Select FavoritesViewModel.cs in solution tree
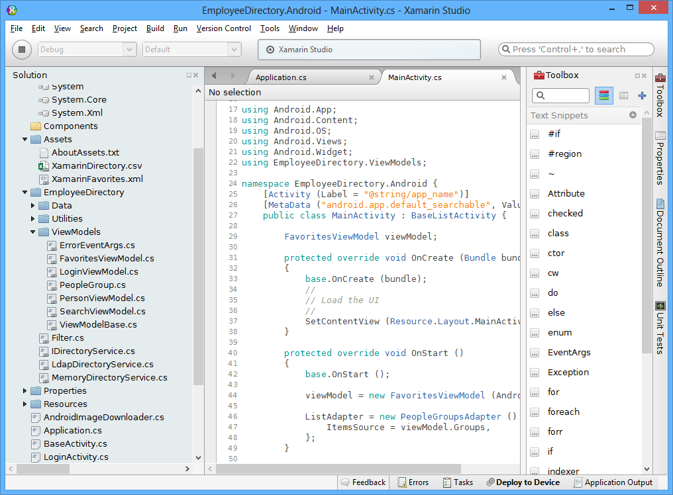The width and height of the screenshot is (673, 495). (107, 259)
